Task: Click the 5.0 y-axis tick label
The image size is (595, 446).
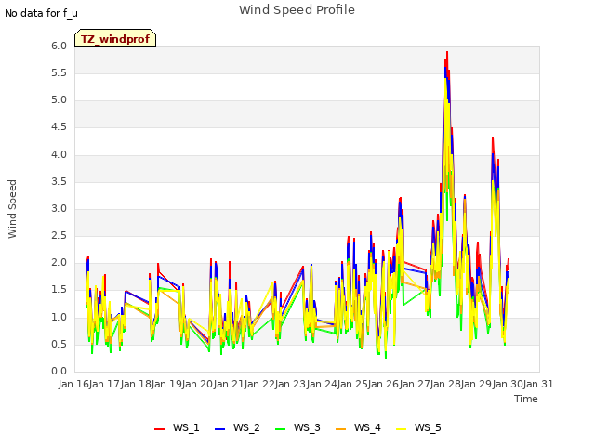Action: tap(59, 100)
